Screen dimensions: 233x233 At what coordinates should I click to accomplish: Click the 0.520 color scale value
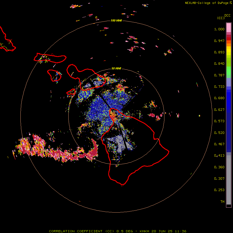(x=219, y=133)
